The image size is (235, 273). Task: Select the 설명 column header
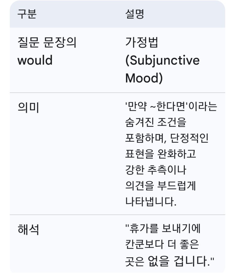coord(135,14)
